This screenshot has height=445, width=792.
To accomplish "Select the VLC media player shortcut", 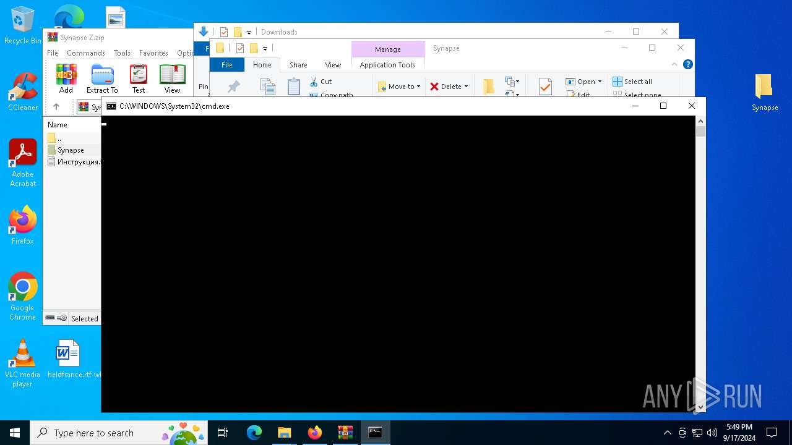I will click(x=22, y=363).
